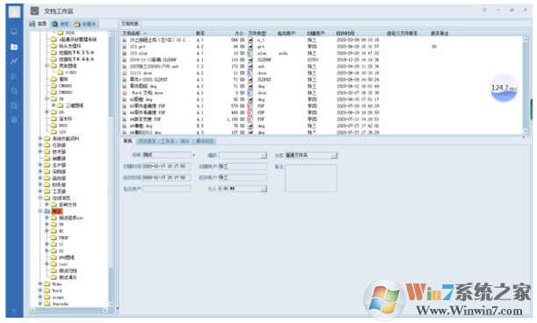Click the user avatar in blue sidebar
Screen dimensions: 537x323
tap(14, 11)
